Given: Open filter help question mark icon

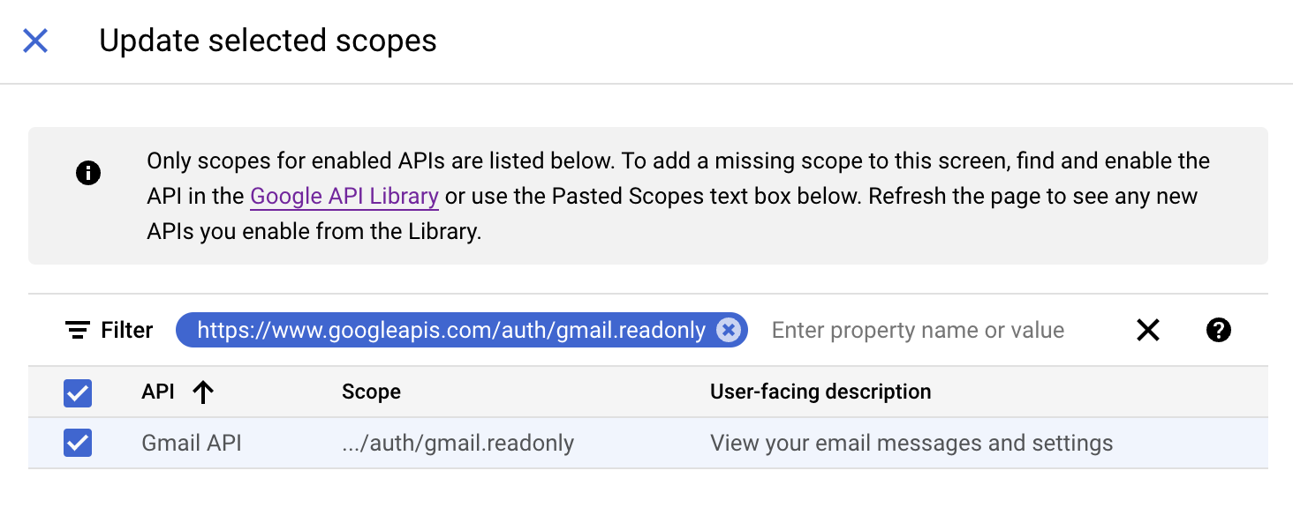Looking at the screenshot, I should [1219, 331].
